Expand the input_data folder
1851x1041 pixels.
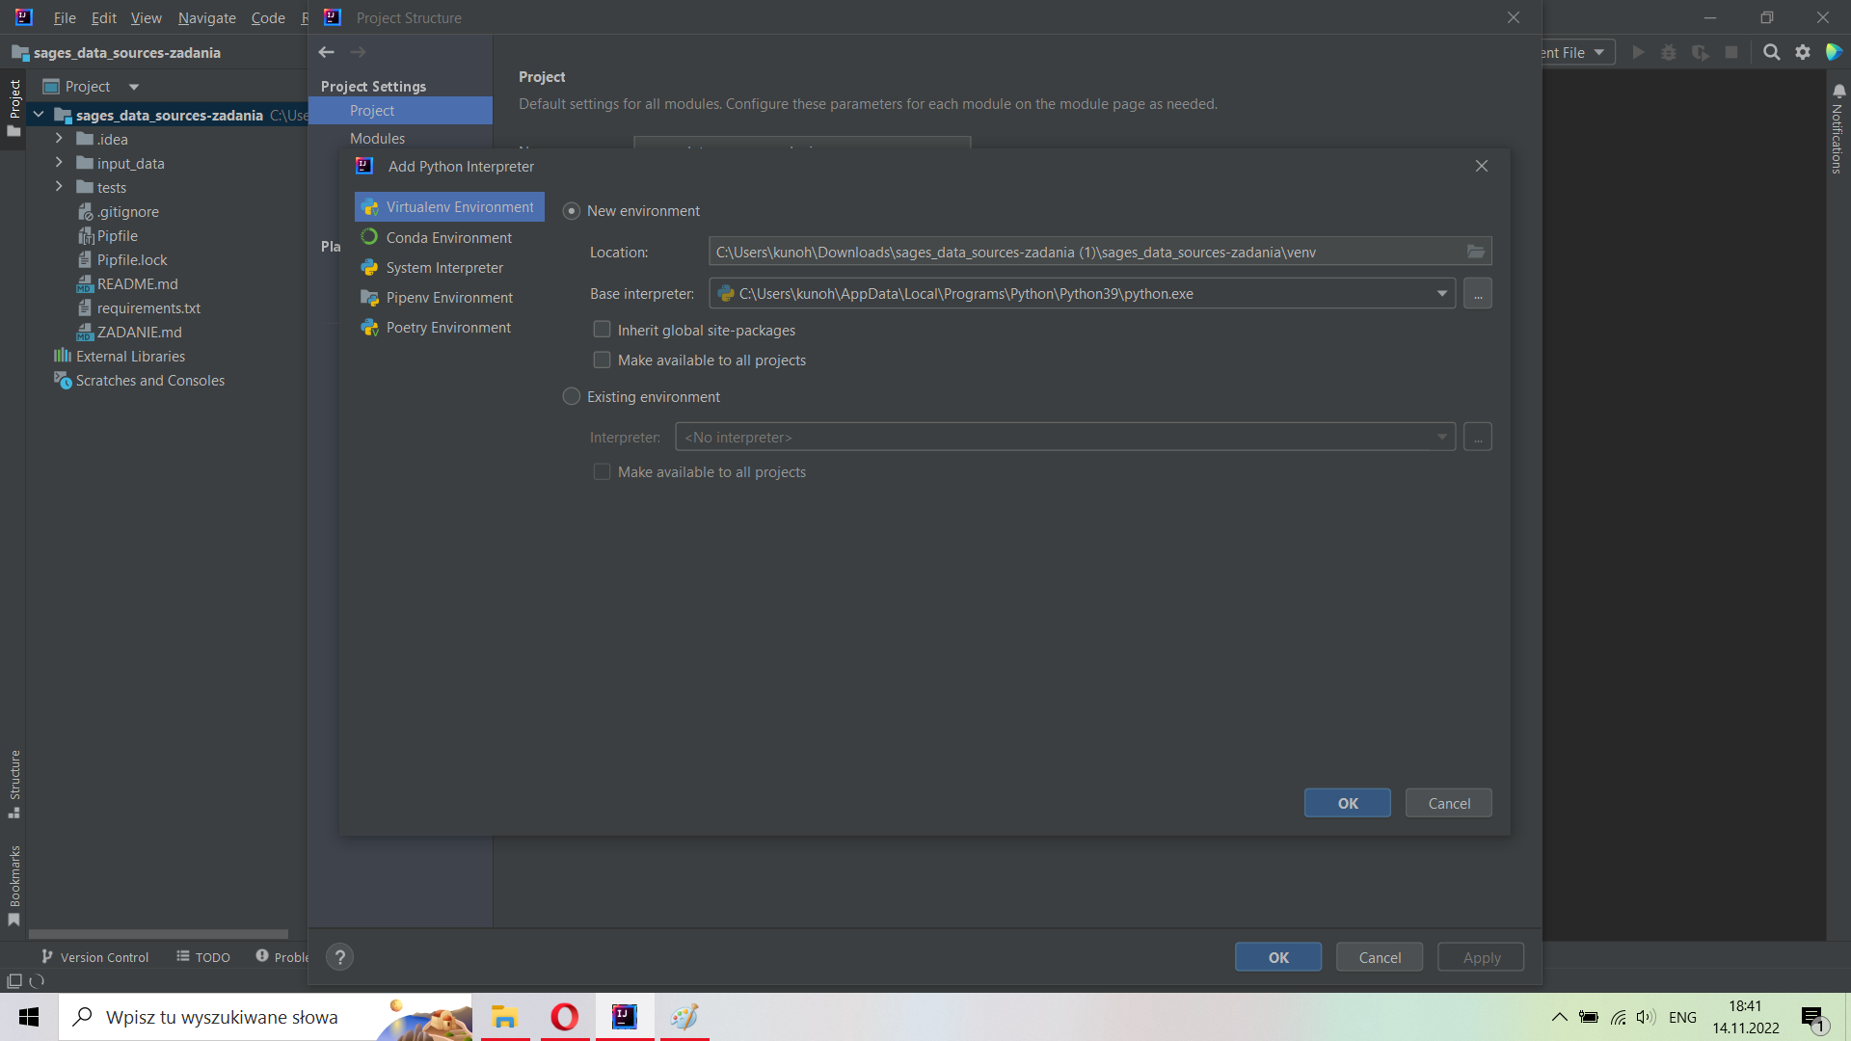pos(56,163)
